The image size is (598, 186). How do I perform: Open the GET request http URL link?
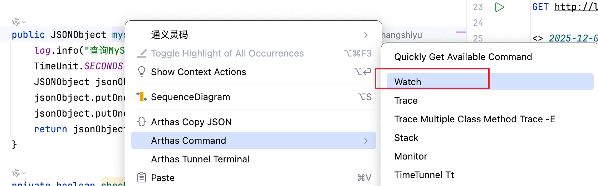(576, 7)
